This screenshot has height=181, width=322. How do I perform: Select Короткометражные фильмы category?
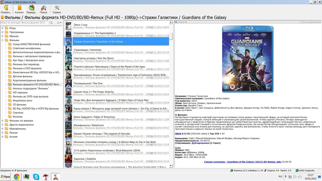(x=30, y=80)
